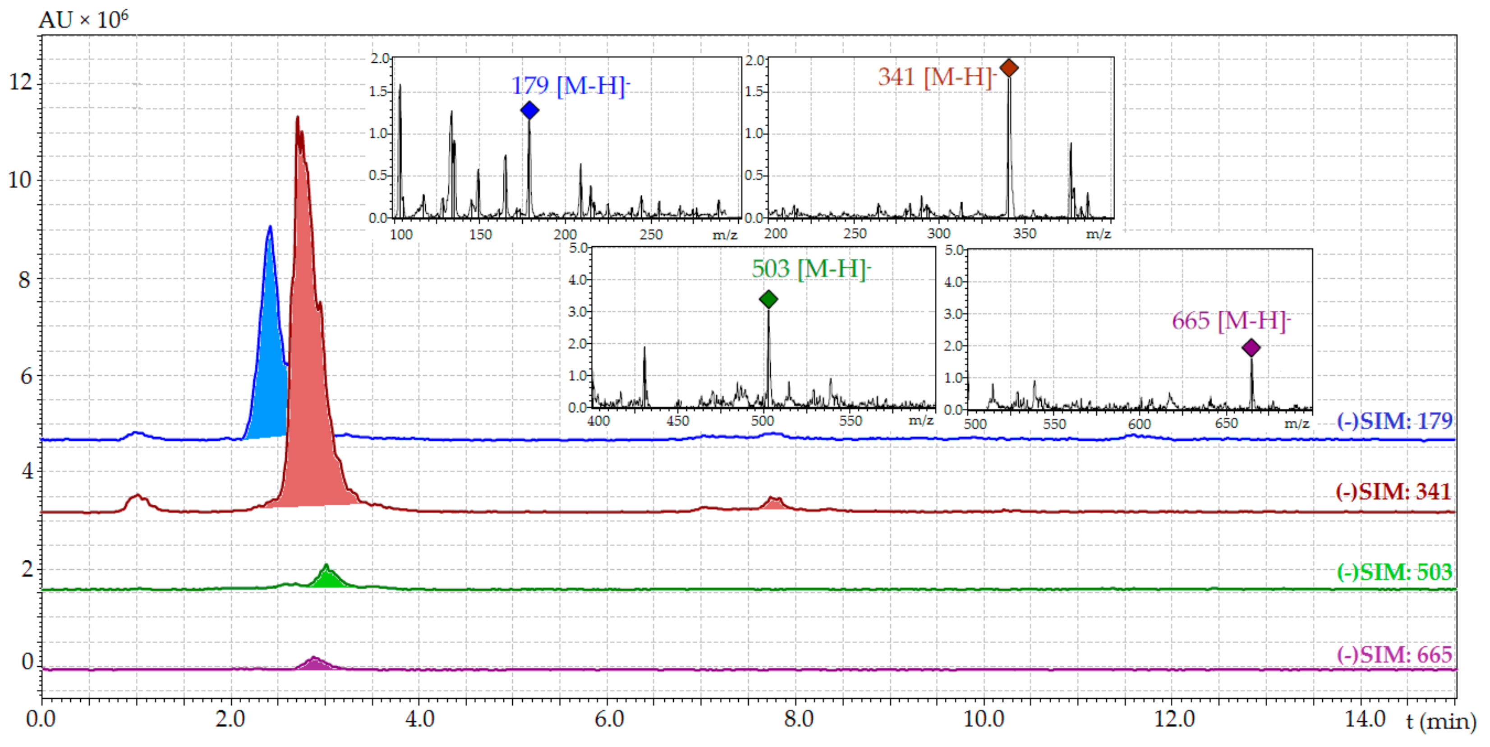Screen dimensions: 1490x747
Task: Click the orange diamond marker at 341
Action: point(1009,68)
